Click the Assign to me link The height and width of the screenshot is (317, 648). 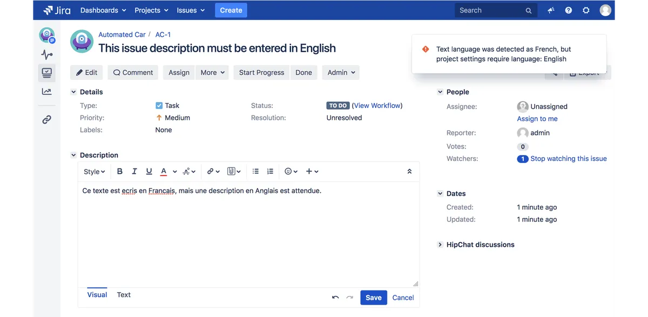coord(537,119)
